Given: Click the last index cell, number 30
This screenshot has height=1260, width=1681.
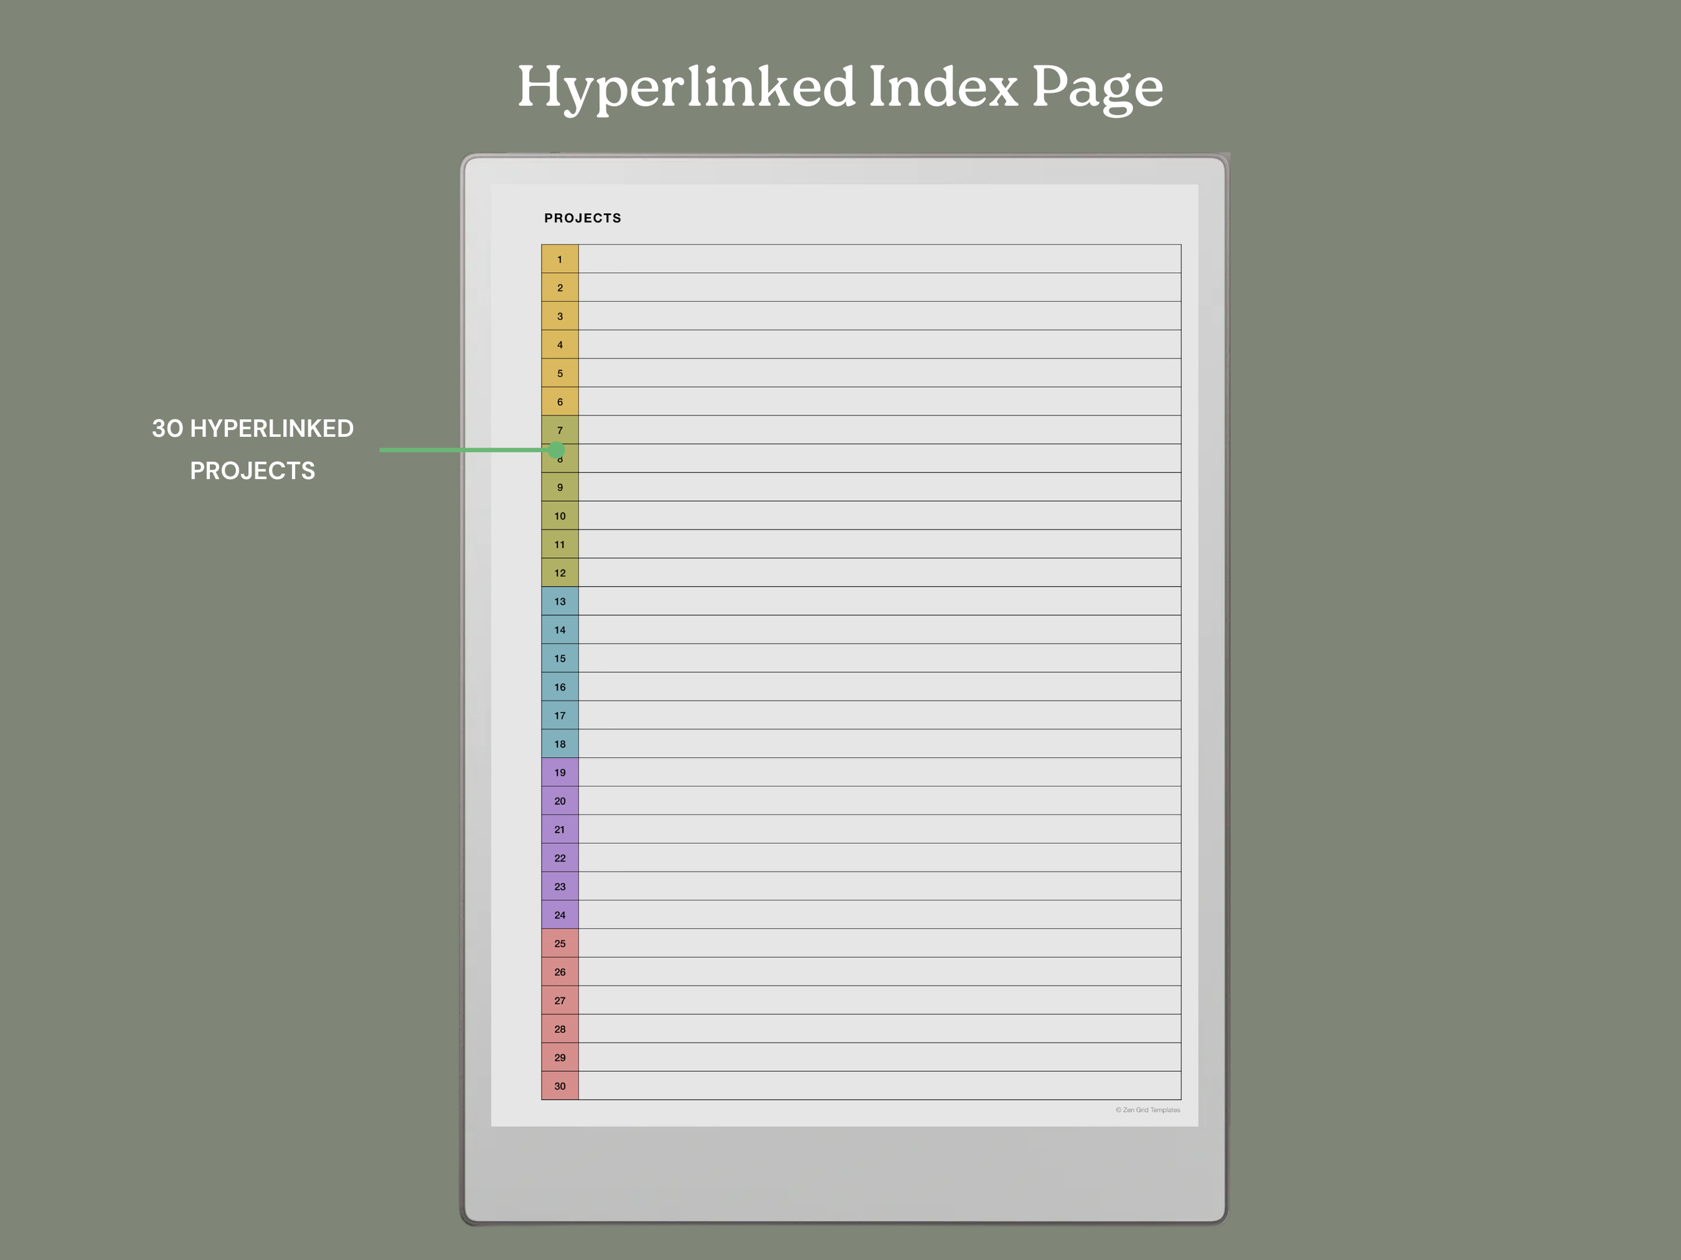Looking at the screenshot, I should coord(560,1085).
